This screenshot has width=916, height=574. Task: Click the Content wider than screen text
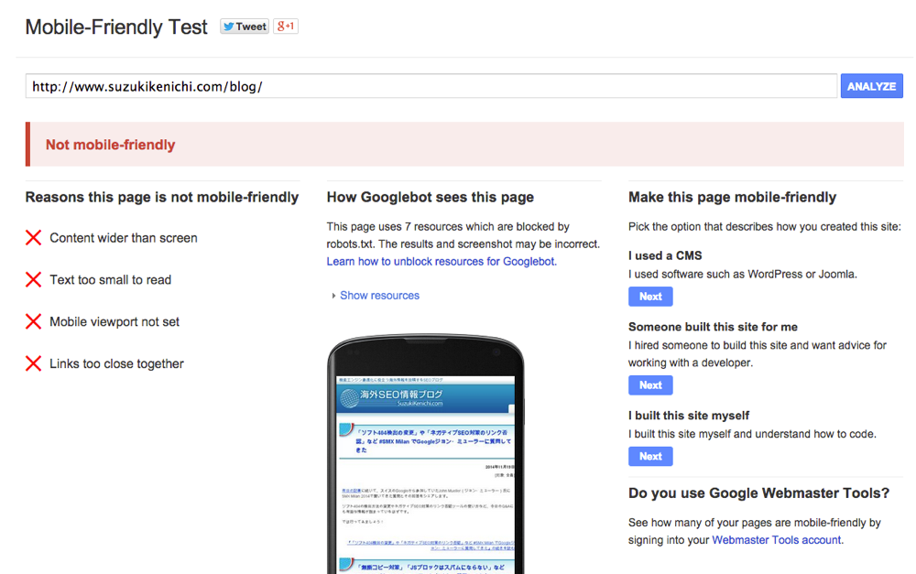pyautogui.click(x=124, y=238)
